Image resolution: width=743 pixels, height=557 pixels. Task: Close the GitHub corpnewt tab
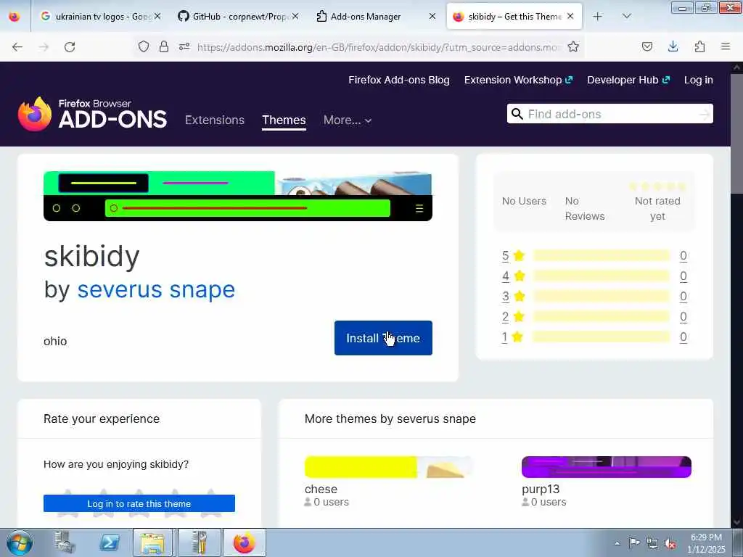(295, 17)
